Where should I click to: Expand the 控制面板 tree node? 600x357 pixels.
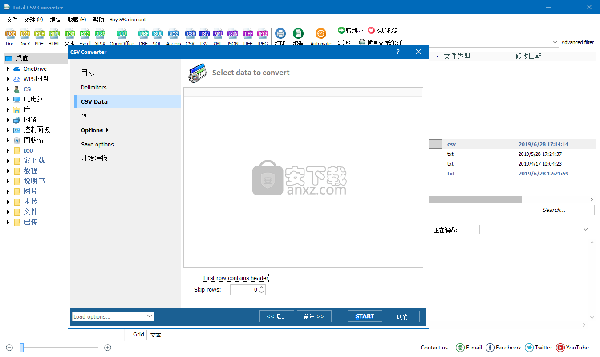[8, 130]
